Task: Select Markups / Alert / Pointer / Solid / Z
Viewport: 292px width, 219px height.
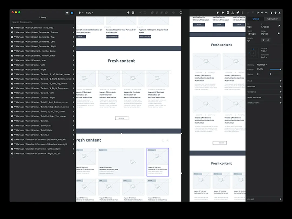Action: 42,135
